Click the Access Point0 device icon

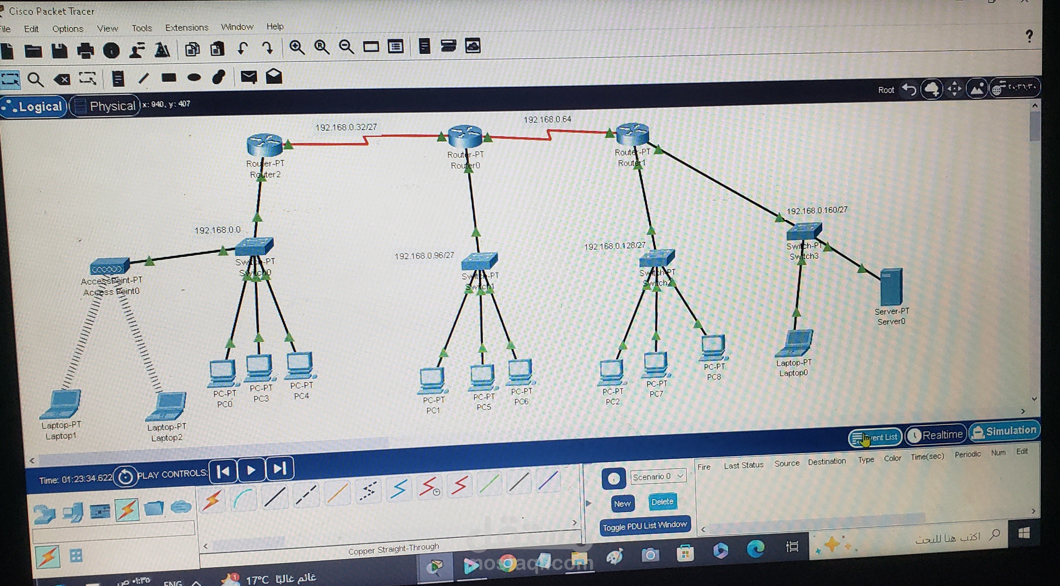110,266
